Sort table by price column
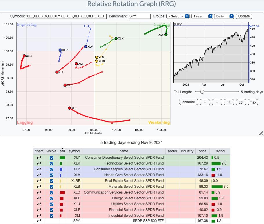The image size is (264, 224). pos(202,151)
